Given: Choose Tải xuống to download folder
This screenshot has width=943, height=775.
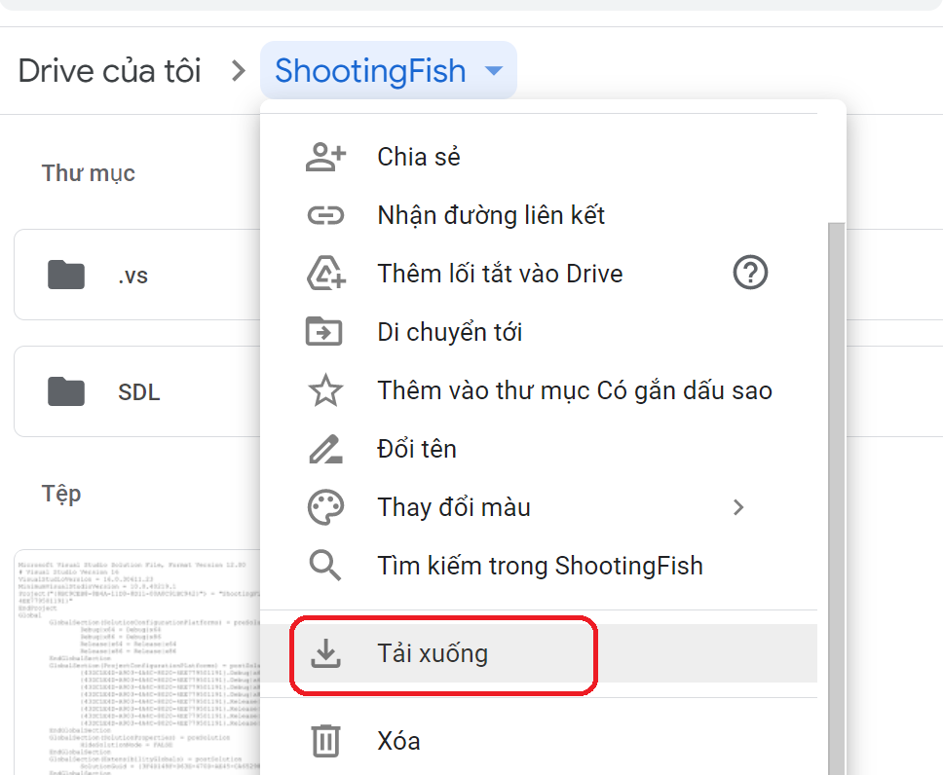Looking at the screenshot, I should 539,653.
